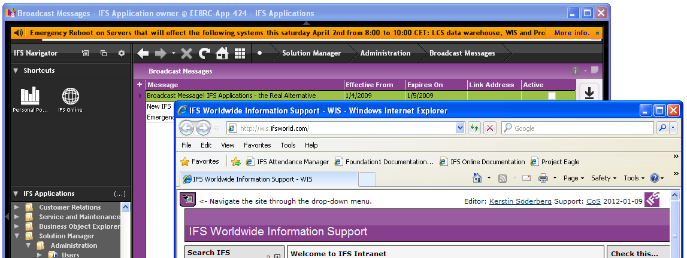Click the Google search box
This screenshot has width=687, height=258.
tap(577, 128)
